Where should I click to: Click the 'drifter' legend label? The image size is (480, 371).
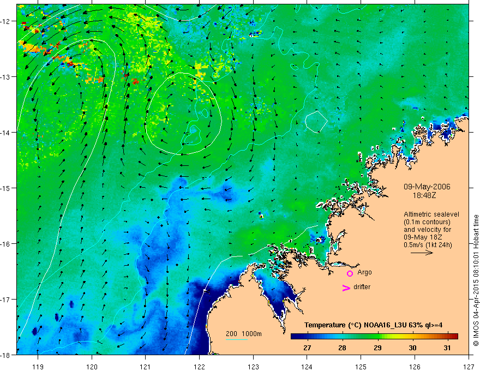[362, 287]
